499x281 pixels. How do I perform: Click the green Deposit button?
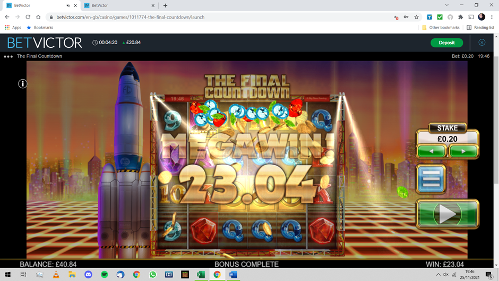[x=446, y=42]
